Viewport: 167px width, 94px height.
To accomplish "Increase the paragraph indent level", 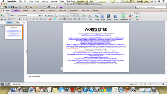I will click(x=74, y=15).
